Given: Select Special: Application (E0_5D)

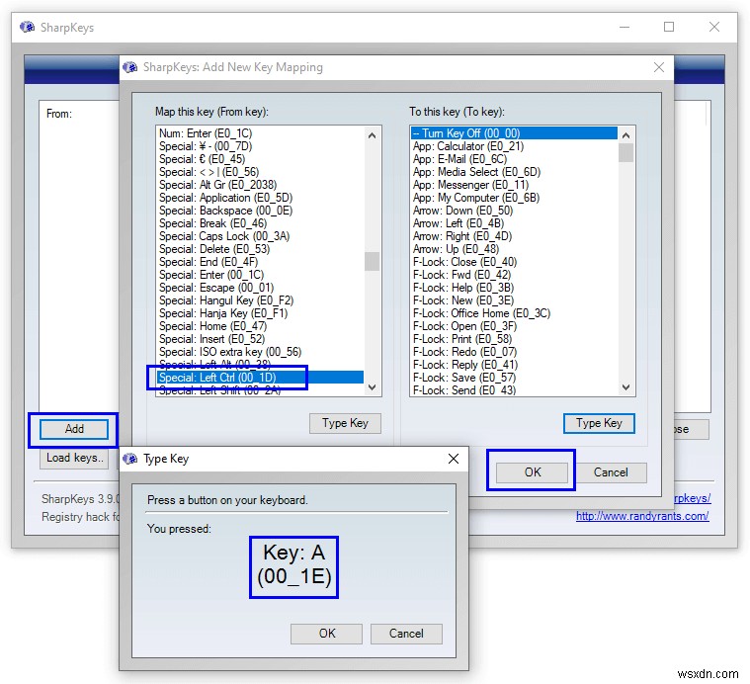Looking at the screenshot, I should (x=260, y=198).
